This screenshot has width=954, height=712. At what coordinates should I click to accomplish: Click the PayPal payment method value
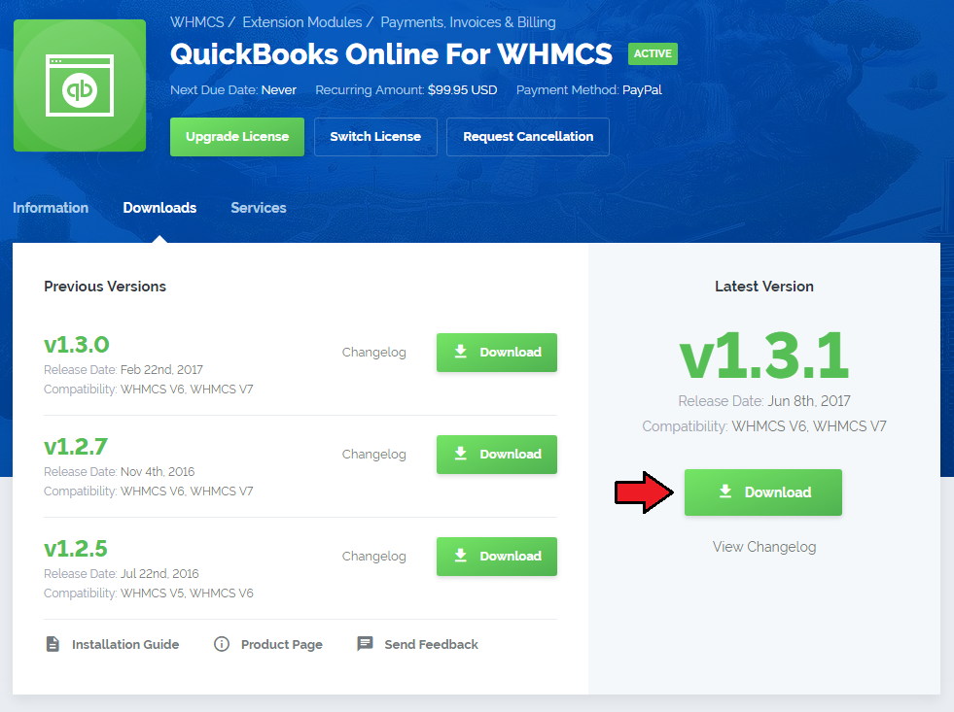coord(642,90)
